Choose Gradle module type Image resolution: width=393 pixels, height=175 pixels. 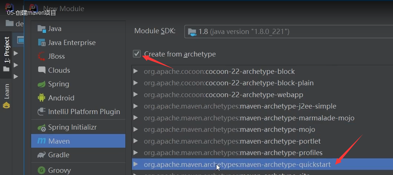(78, 155)
